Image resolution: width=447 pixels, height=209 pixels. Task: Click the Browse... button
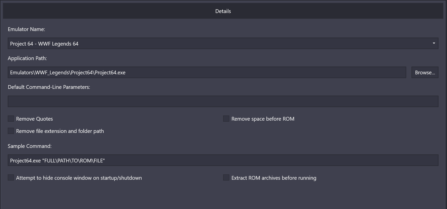pos(425,72)
